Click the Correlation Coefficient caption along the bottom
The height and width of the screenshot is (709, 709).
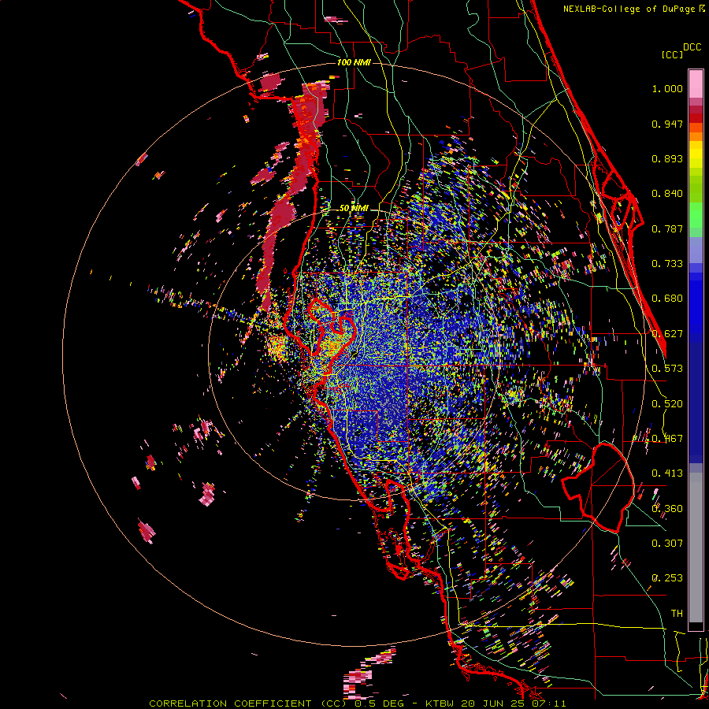point(357,703)
